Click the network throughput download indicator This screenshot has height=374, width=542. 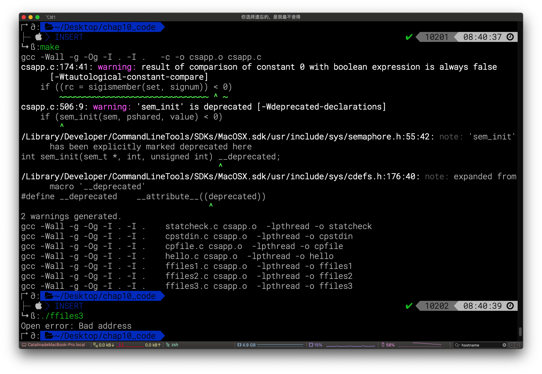coord(104,345)
